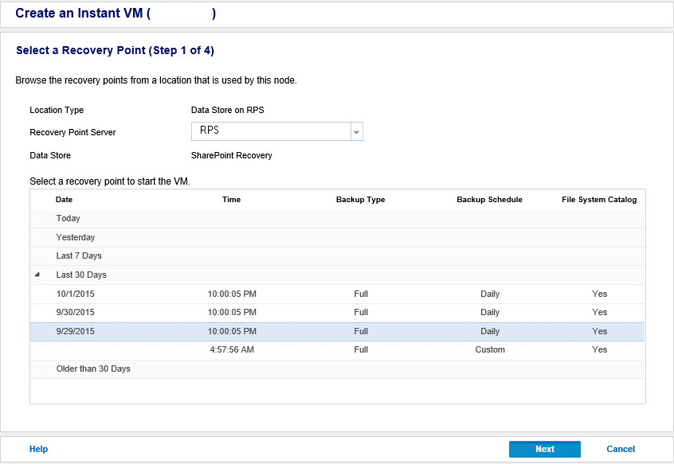Click the Next button
Image resolution: width=674 pixels, height=464 pixels.
click(x=544, y=449)
